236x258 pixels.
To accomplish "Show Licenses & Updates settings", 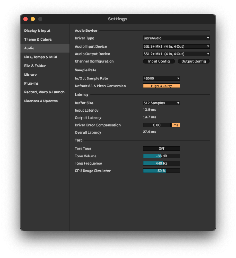I will pyautogui.click(x=45, y=101).
